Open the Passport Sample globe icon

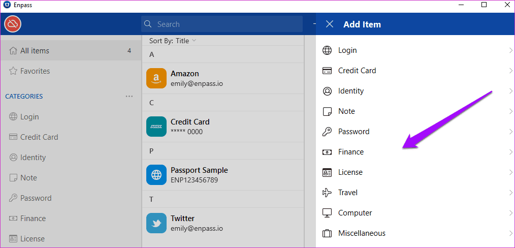(156, 175)
